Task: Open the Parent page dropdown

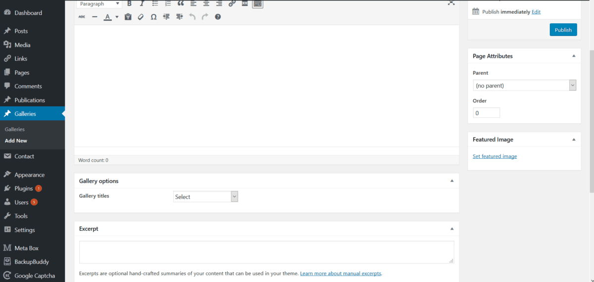Action: [524, 86]
